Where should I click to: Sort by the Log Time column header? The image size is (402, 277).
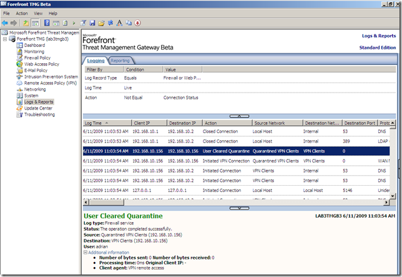pos(107,123)
